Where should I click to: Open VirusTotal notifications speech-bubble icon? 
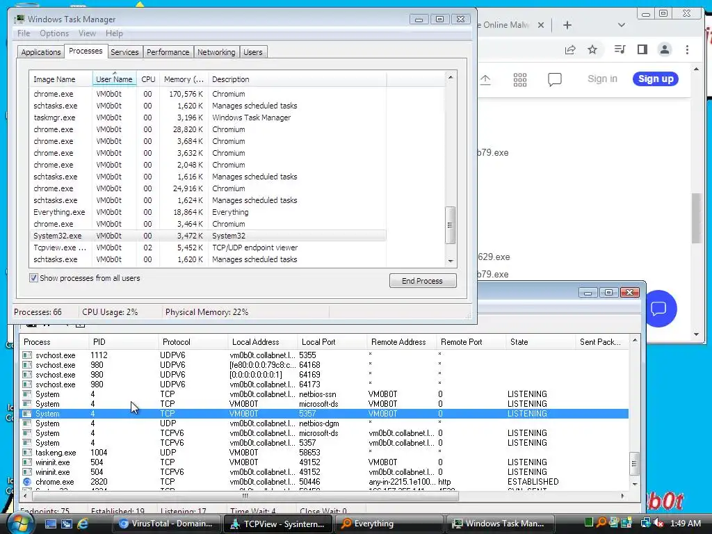point(554,80)
